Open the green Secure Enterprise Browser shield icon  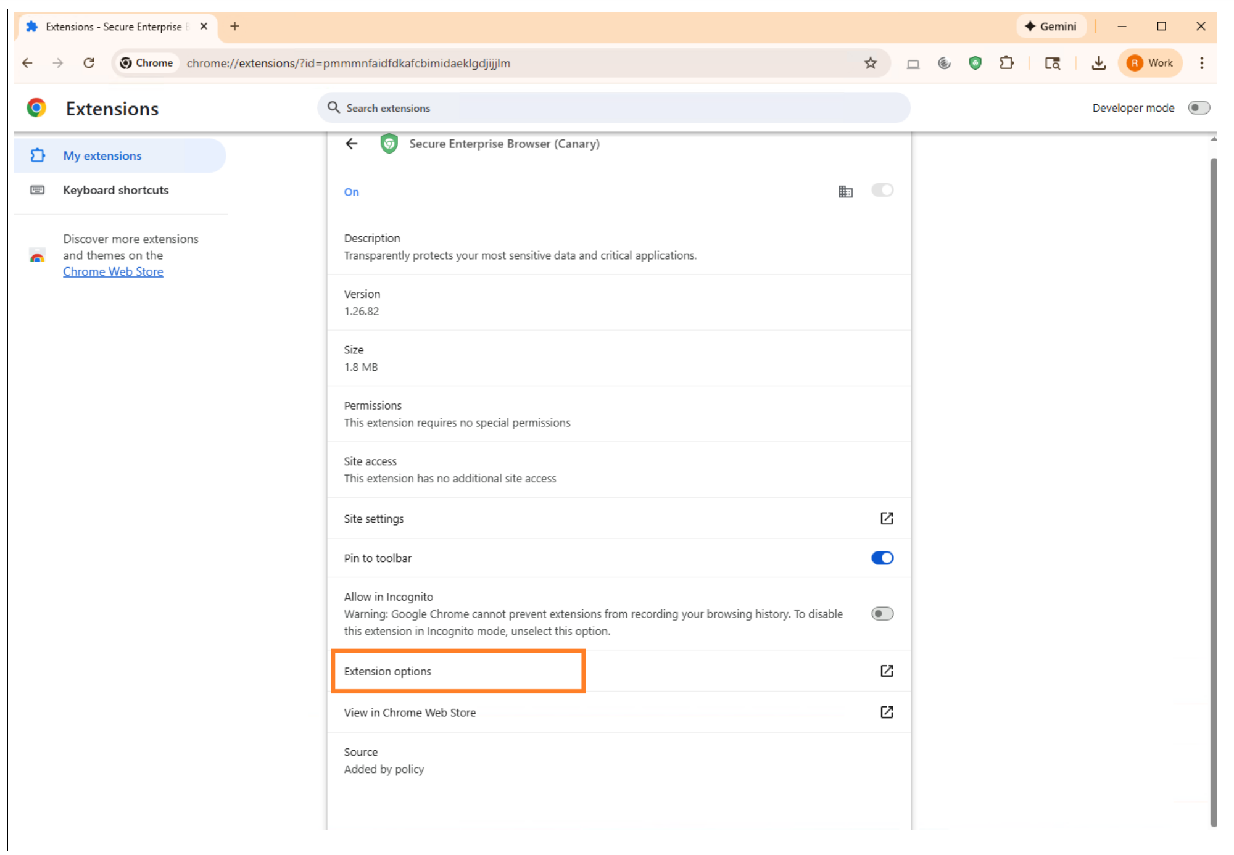(x=975, y=62)
